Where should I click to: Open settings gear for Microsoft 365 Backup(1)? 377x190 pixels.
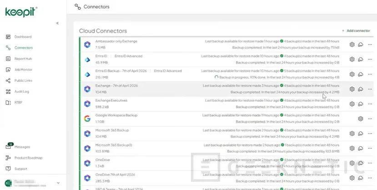pyautogui.click(x=352, y=149)
